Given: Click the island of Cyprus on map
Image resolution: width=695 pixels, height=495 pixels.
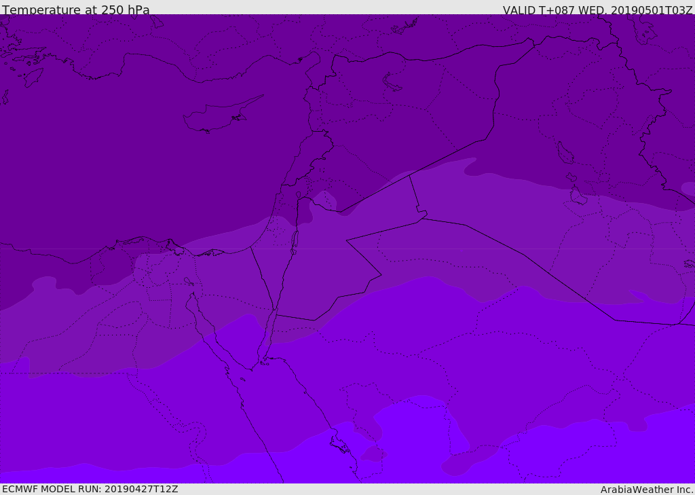Looking at the screenshot, I should (222, 114).
